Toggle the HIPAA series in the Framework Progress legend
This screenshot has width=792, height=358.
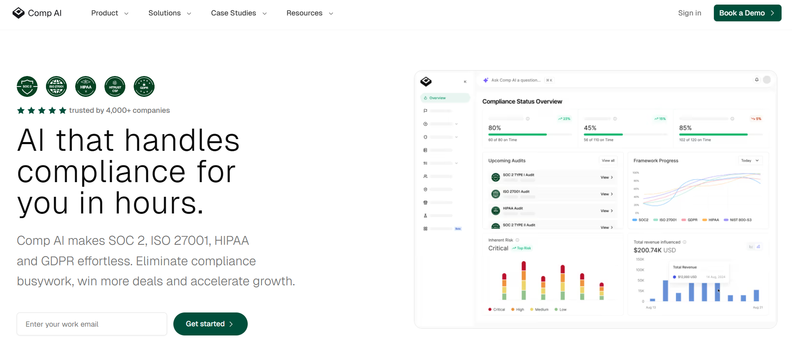(x=711, y=220)
